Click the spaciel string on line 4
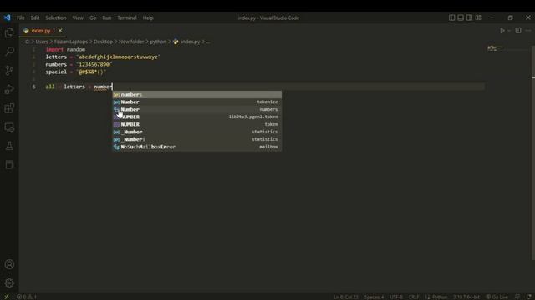 point(91,72)
